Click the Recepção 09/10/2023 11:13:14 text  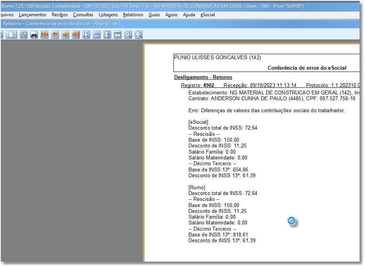coord(260,86)
